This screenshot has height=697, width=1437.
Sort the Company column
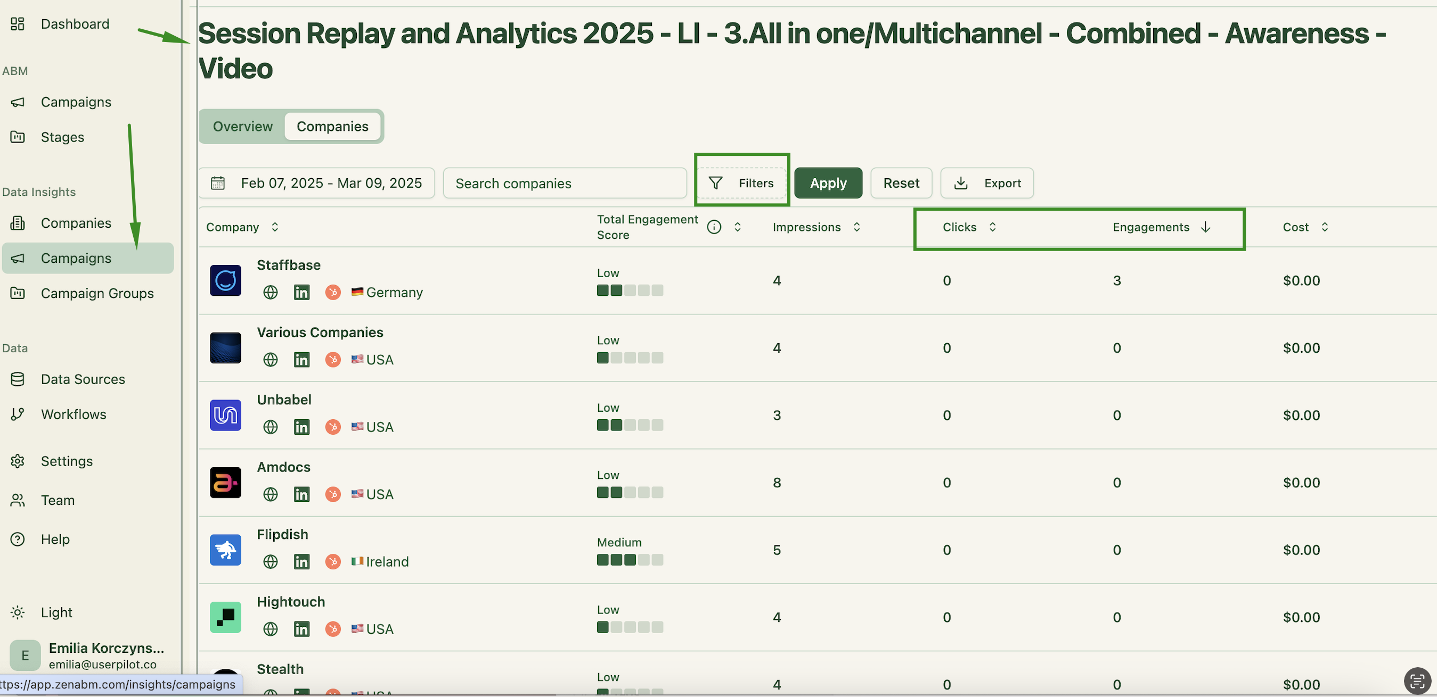point(274,227)
